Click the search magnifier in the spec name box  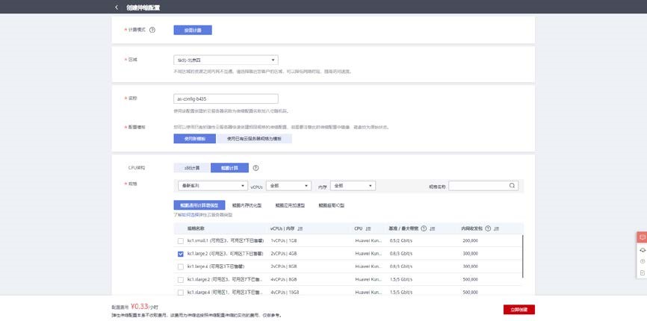coord(512,186)
